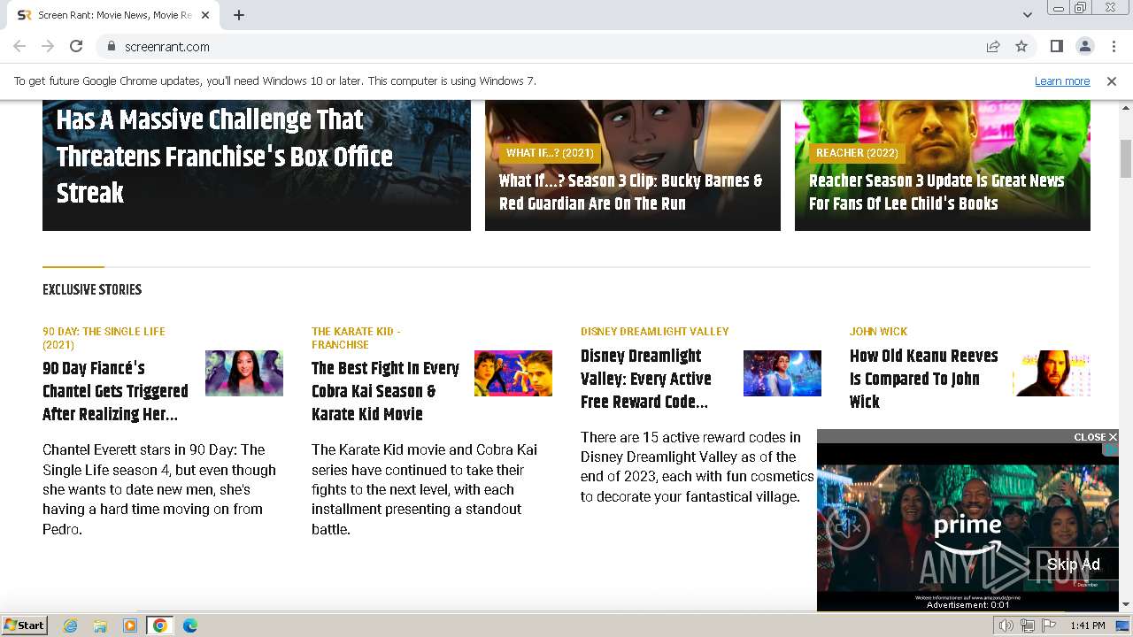Close the Screen Rant tab

[206, 15]
